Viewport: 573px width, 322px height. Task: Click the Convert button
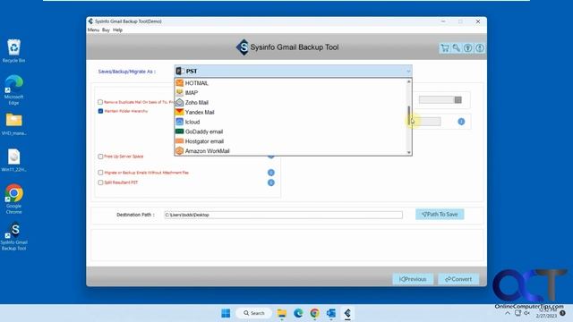(x=458, y=279)
